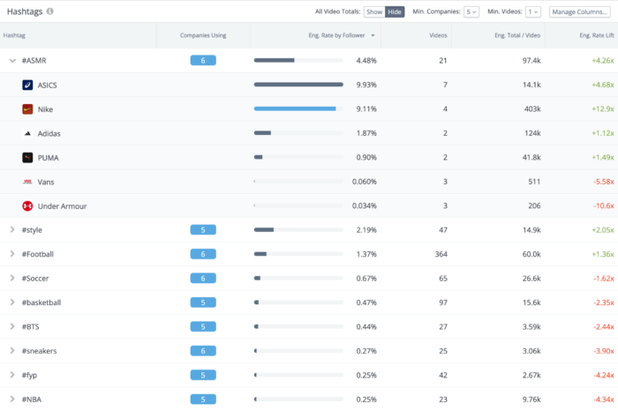The width and height of the screenshot is (618, 411).
Task: Click Nike's blue engagement rate bar
Action: (295, 109)
